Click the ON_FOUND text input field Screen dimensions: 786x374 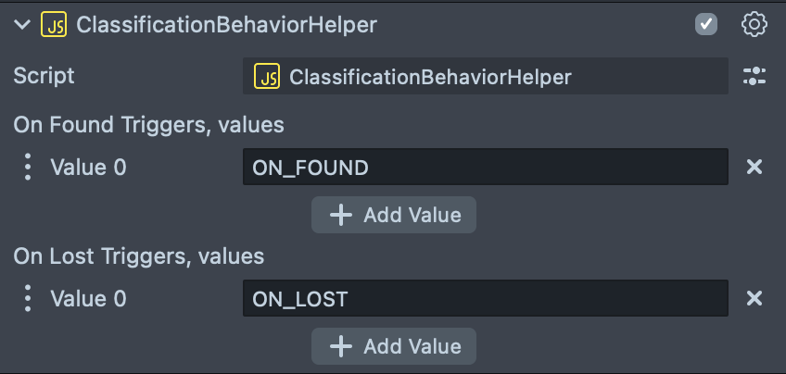tap(485, 168)
